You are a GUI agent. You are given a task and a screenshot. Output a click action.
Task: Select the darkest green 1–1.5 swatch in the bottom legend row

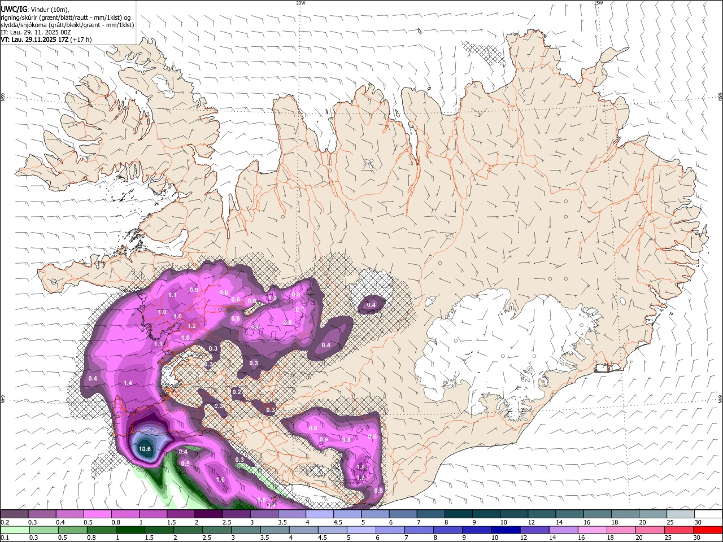(x=130, y=530)
